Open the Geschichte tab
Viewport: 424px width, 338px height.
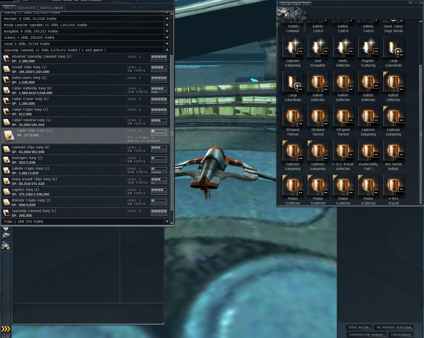click(27, 8)
